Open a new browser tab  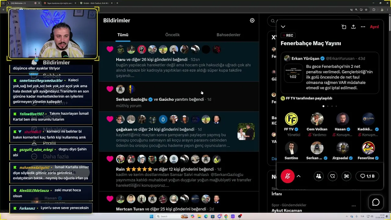pyautogui.click(x=117, y=3)
